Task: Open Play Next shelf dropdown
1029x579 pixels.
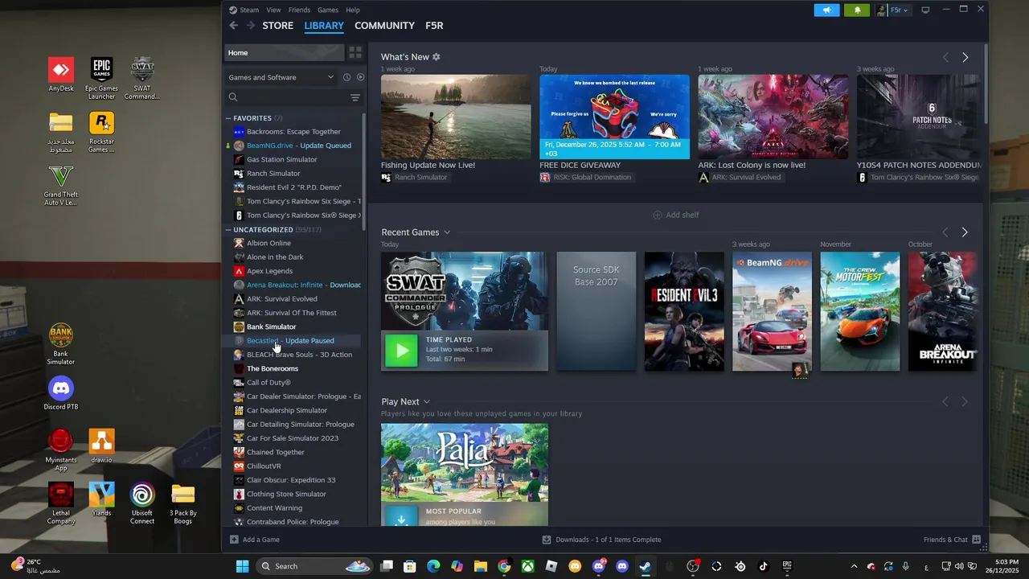Action: pos(427,402)
